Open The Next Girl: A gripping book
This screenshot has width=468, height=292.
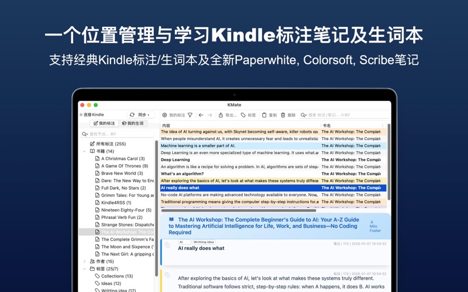[125, 254]
